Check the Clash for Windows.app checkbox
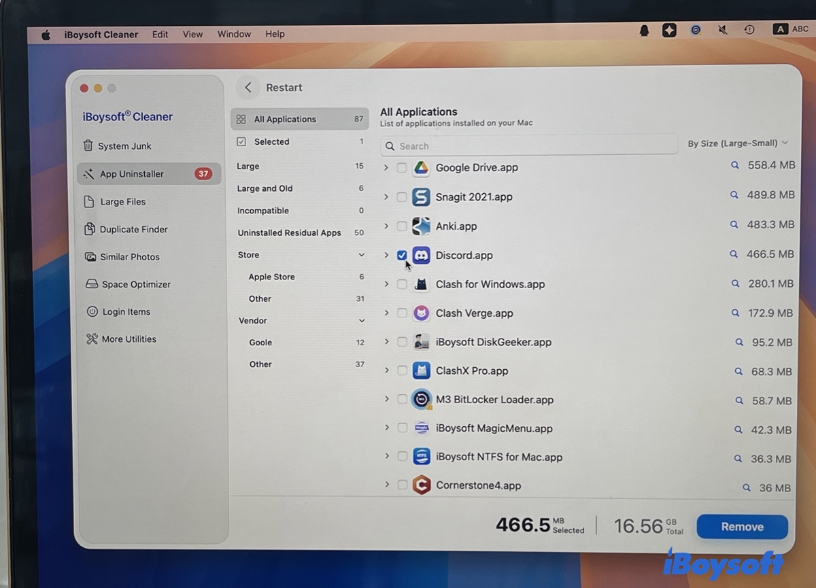The width and height of the screenshot is (816, 588). coord(402,284)
